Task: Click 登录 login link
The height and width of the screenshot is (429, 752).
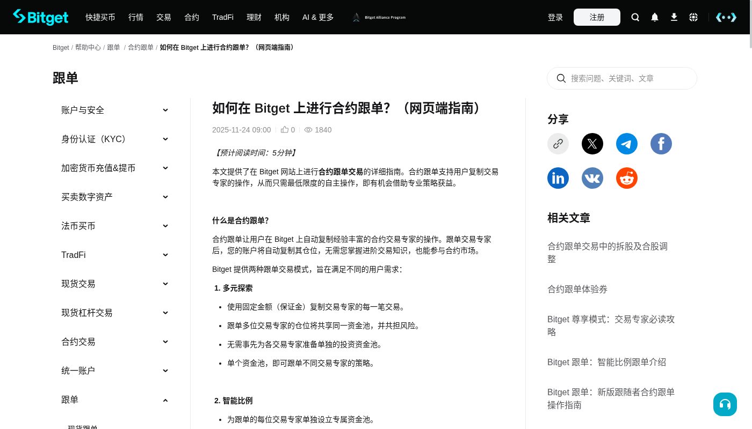Action: [x=555, y=17]
